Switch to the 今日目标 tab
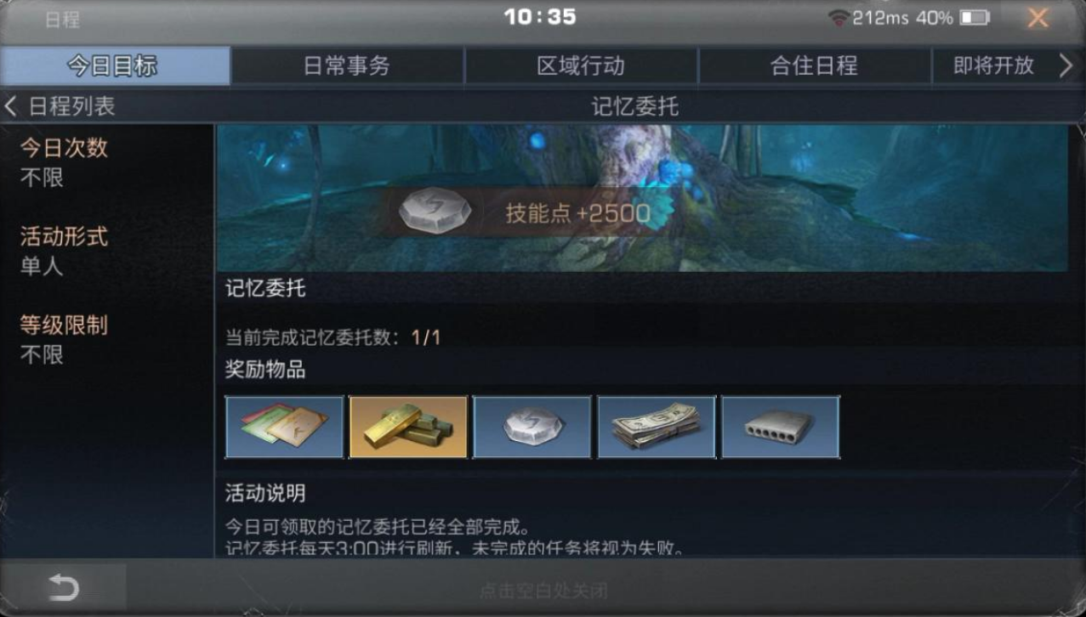Viewport: 1086px width, 617px height. click(115, 66)
